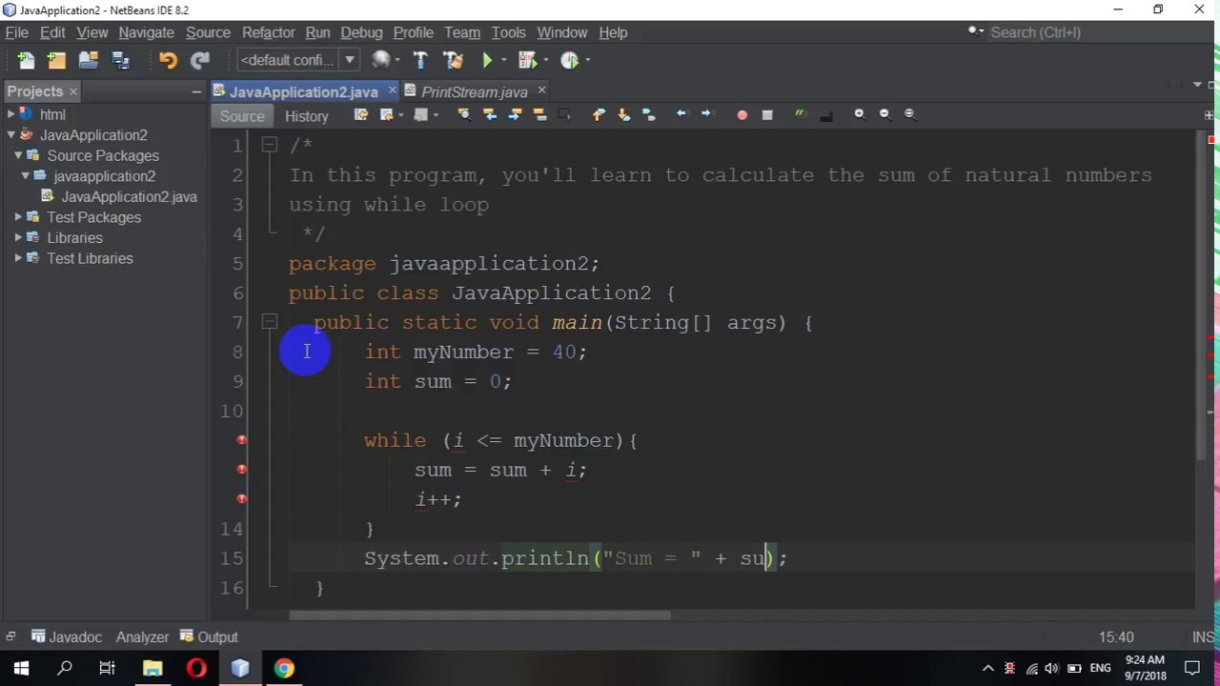Click the Redo arrow icon
Image resolution: width=1220 pixels, height=686 pixels.
coord(199,60)
